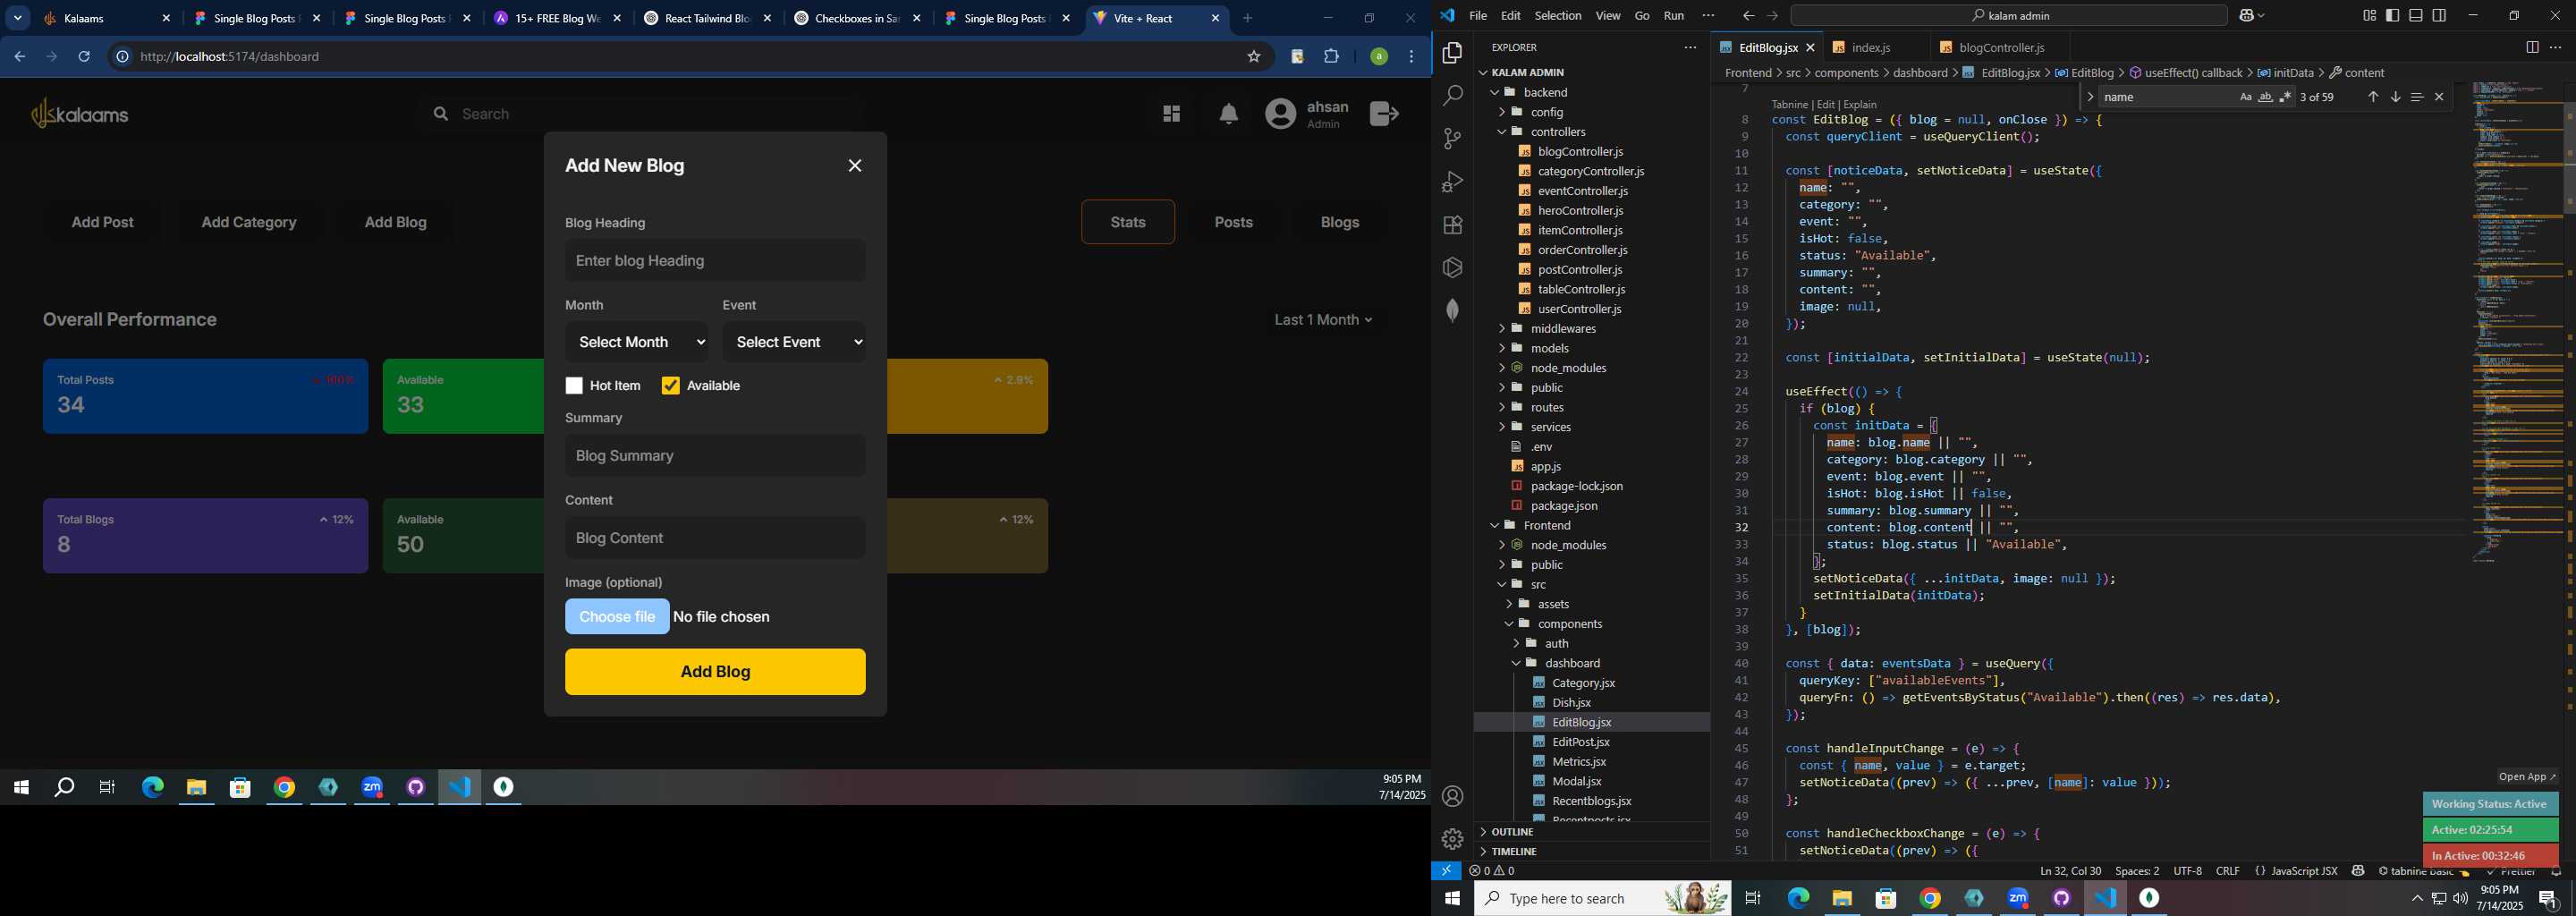Toggle Panel layout button in title bar
Image resolution: width=2576 pixels, height=916 pixels.
point(2416,16)
